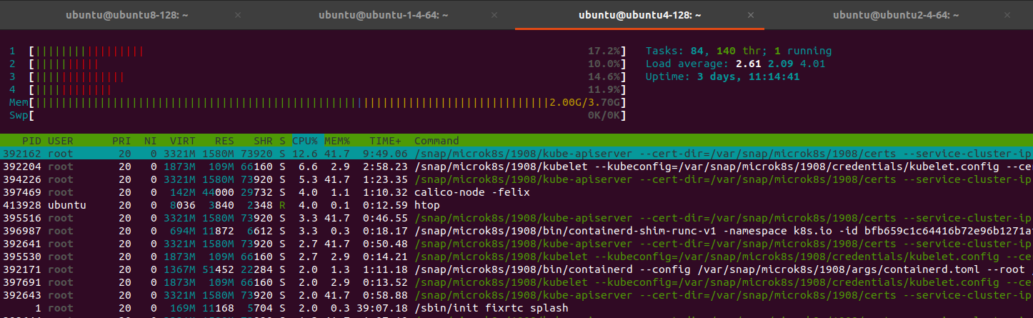Click the Command column header
The width and height of the screenshot is (1033, 318).
pos(436,141)
